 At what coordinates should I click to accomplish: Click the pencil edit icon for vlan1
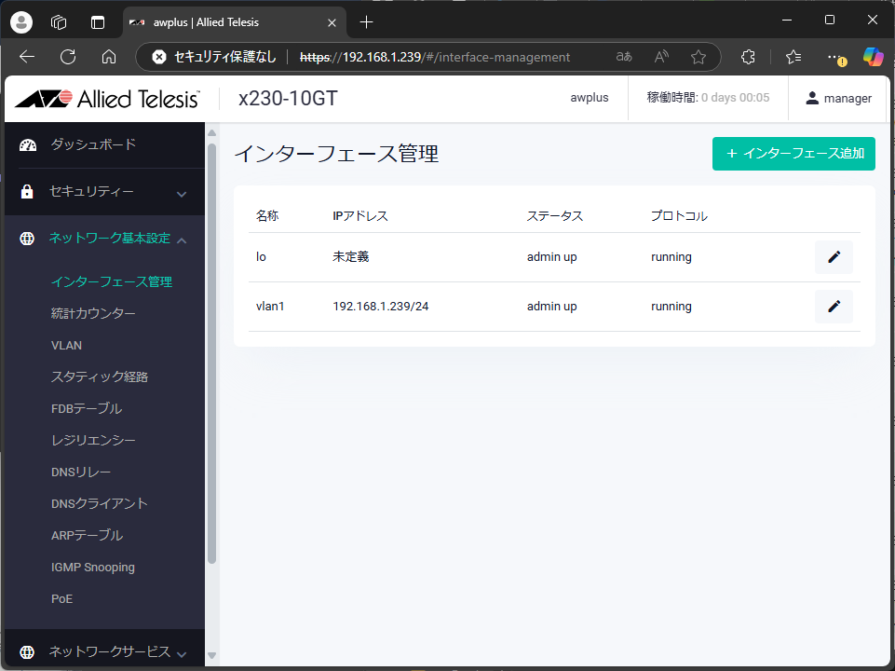pyautogui.click(x=834, y=307)
